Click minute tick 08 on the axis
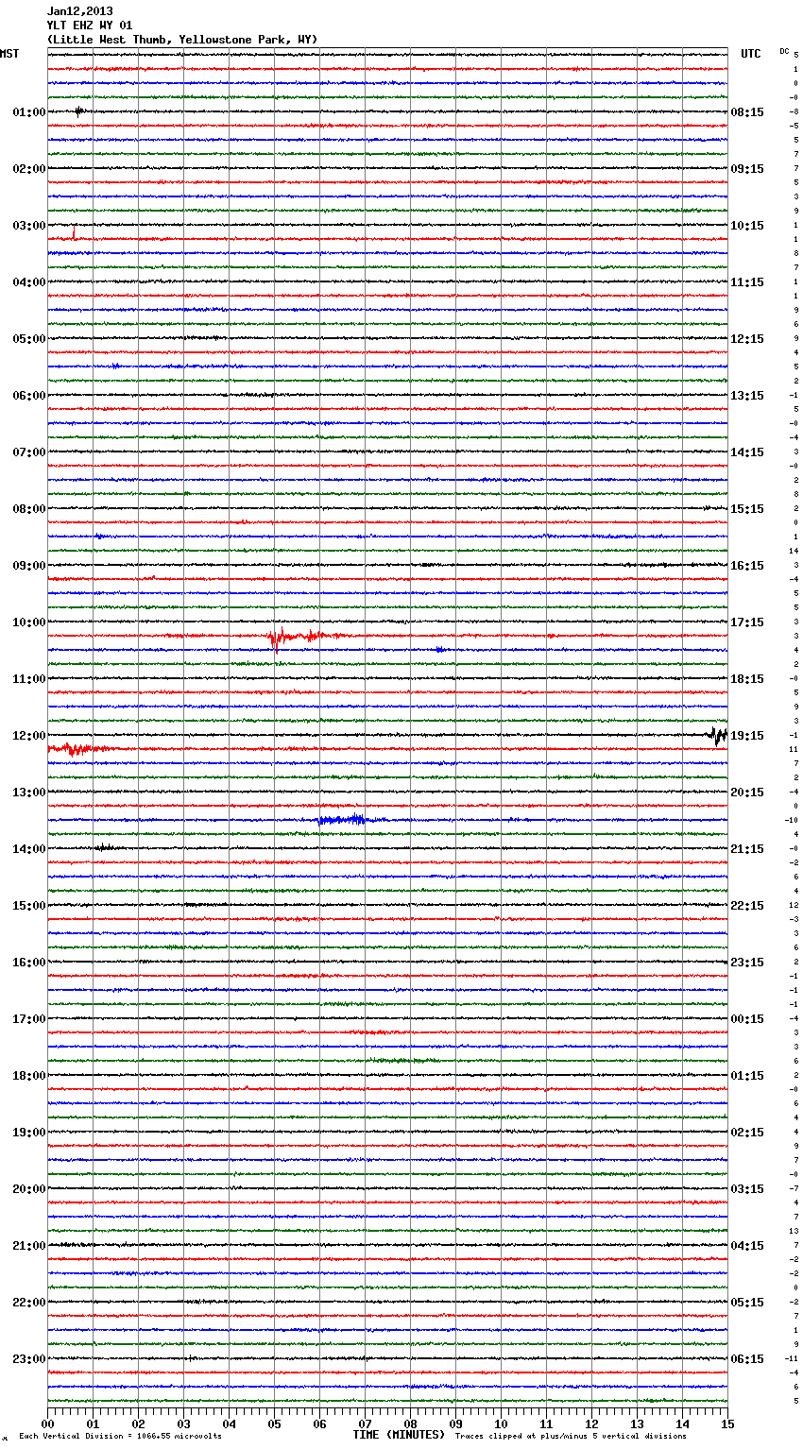The width and height of the screenshot is (803, 1449). 410,1424
